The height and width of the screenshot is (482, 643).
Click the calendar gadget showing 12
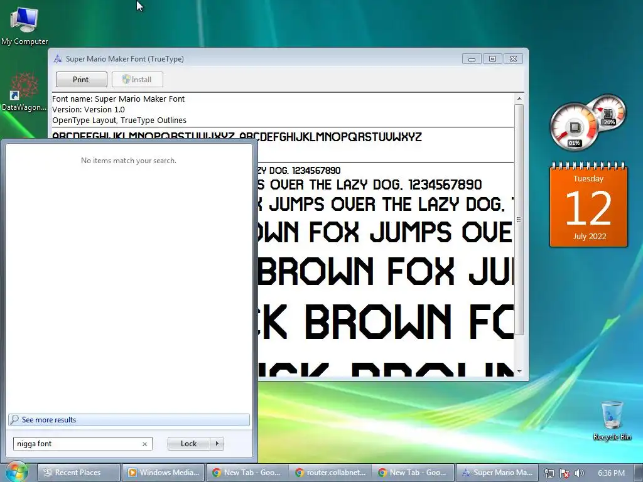(588, 204)
